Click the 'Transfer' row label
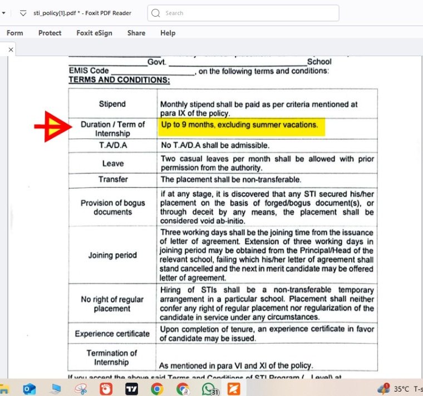 pos(113,179)
